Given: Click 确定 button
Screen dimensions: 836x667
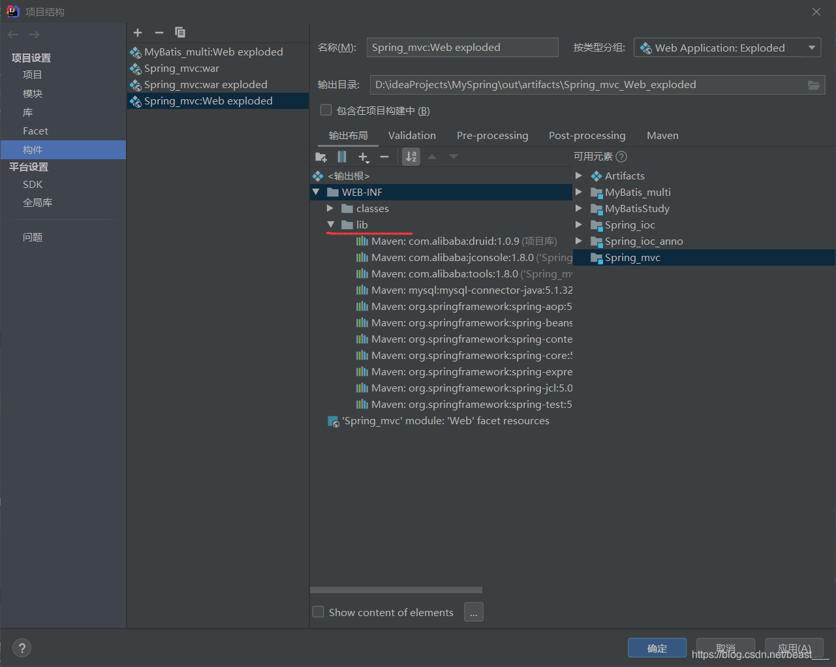Looking at the screenshot, I should click(657, 648).
